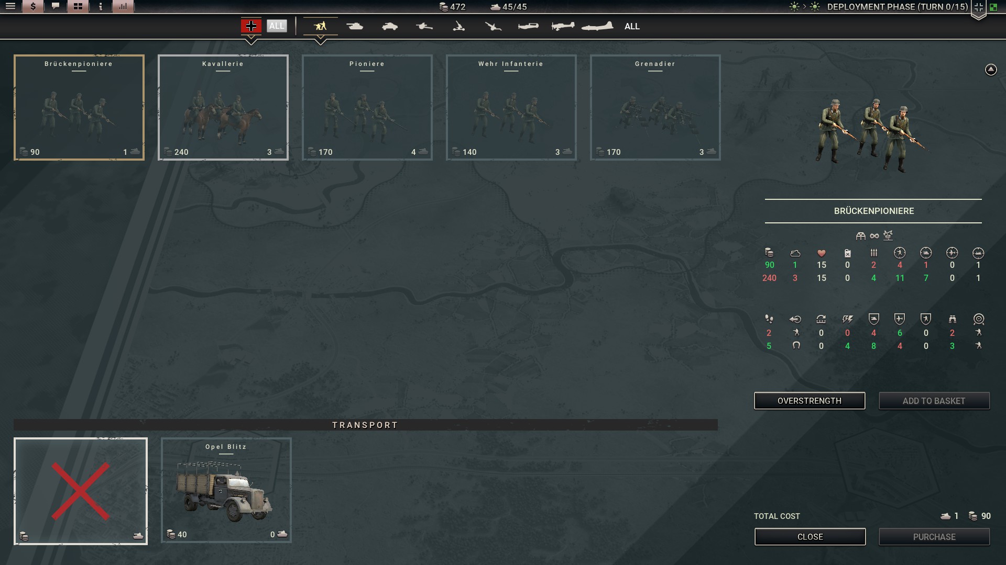This screenshot has width=1006, height=565.
Task: Click the BRÜCKENPIONIERE details heading
Action: point(874,211)
